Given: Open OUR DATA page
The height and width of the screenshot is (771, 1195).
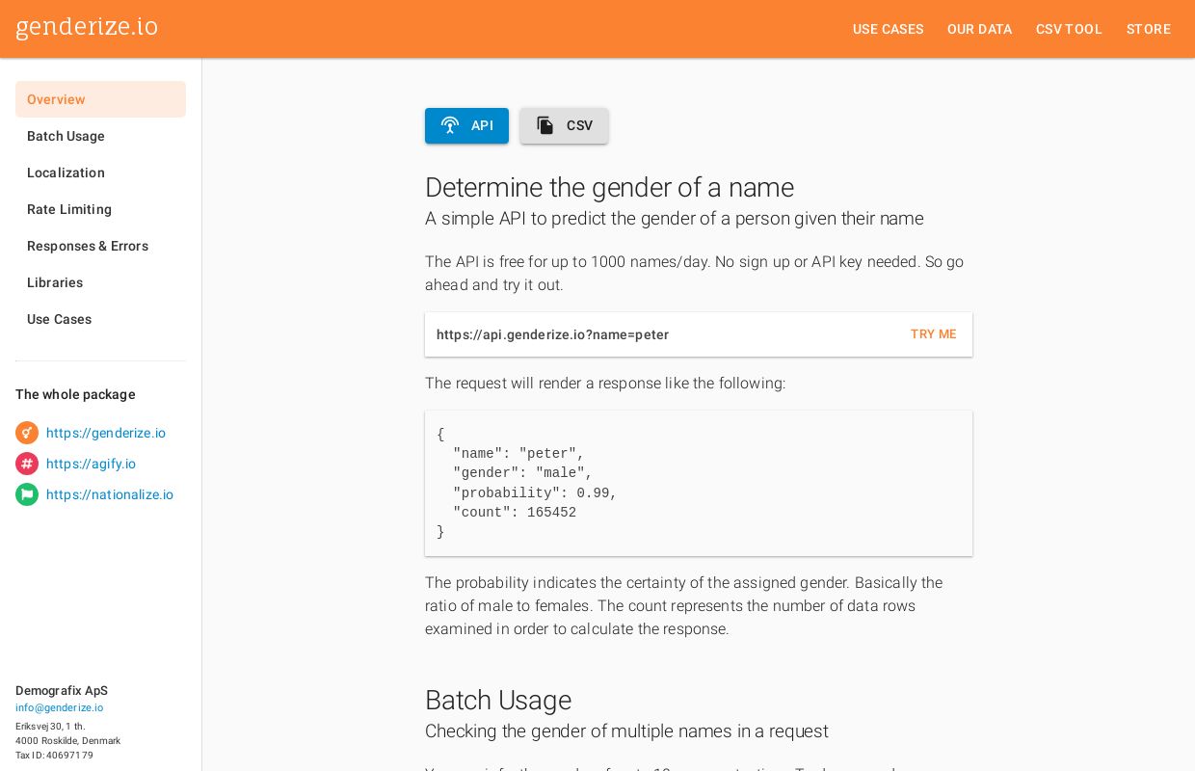Looking at the screenshot, I should click(980, 29).
